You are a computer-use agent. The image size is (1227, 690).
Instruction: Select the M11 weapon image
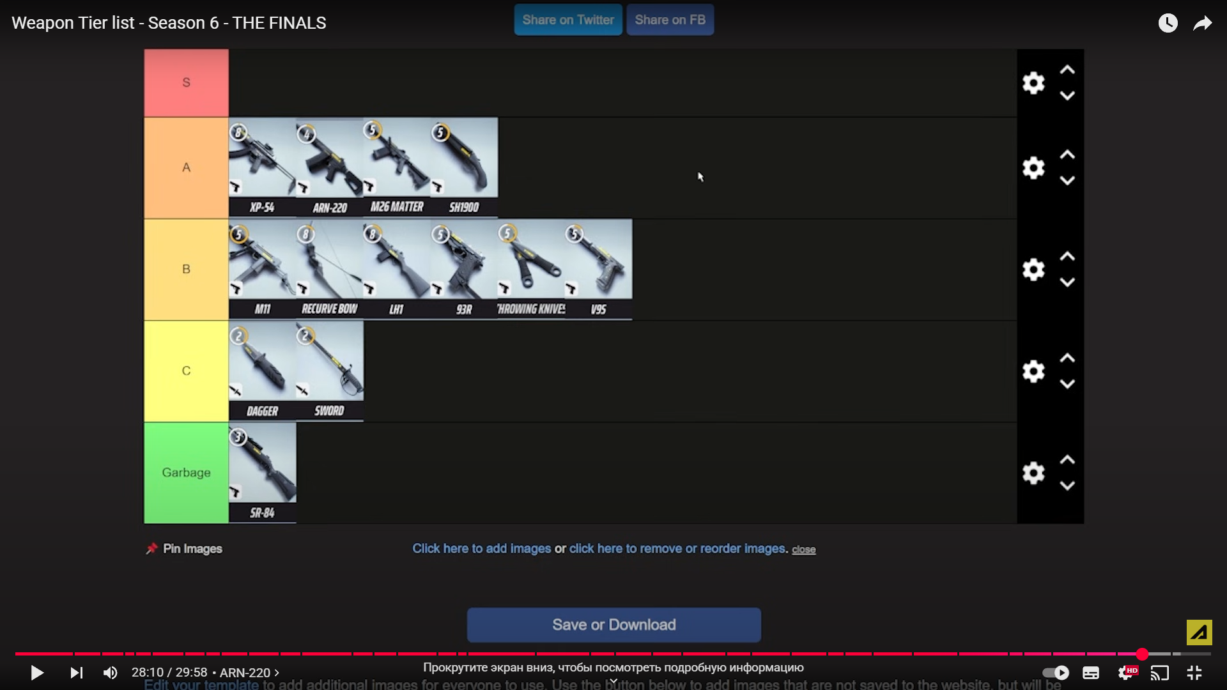click(262, 269)
